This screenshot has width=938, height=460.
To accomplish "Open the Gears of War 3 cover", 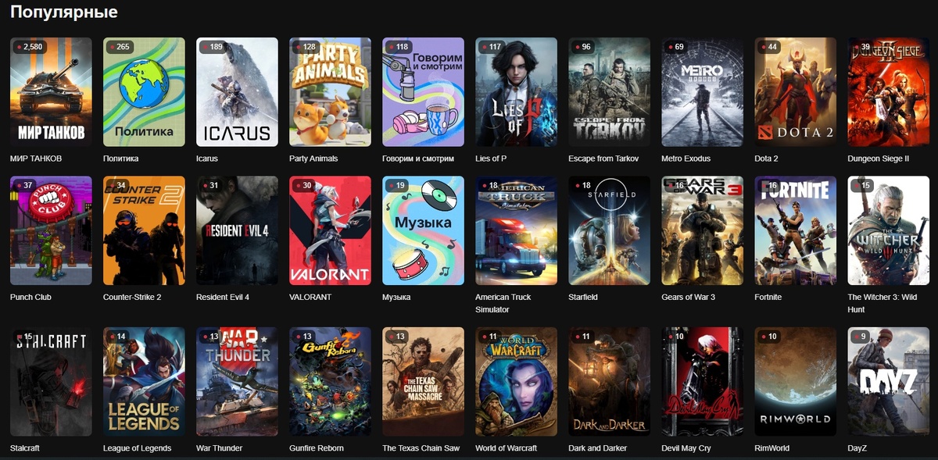I will click(x=702, y=230).
